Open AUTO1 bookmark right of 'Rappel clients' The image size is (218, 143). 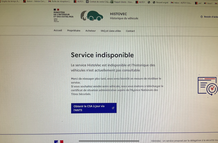tap(140, 2)
